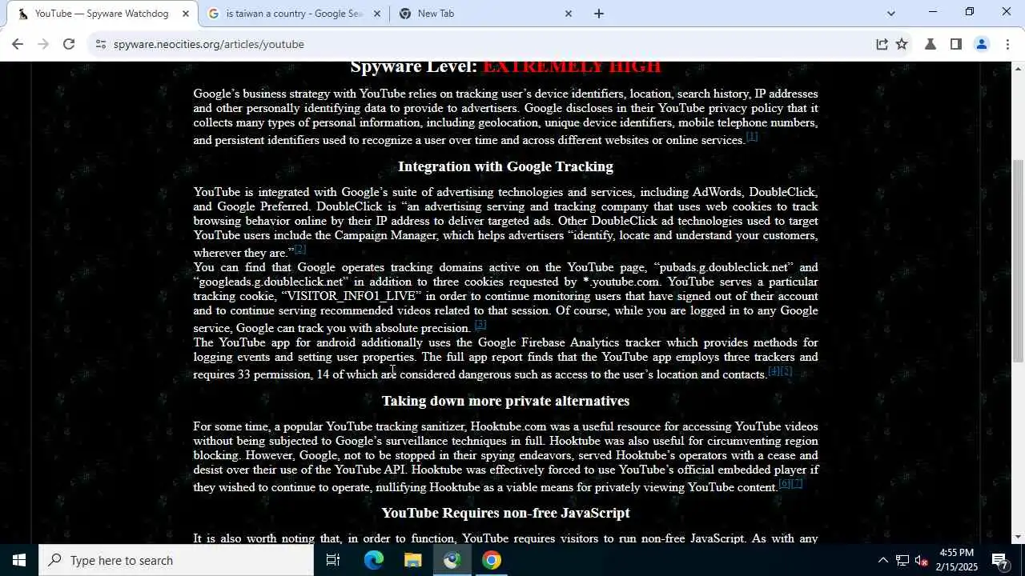This screenshot has width=1025, height=576.
Task: View site information icon in address bar
Action: 100,44
